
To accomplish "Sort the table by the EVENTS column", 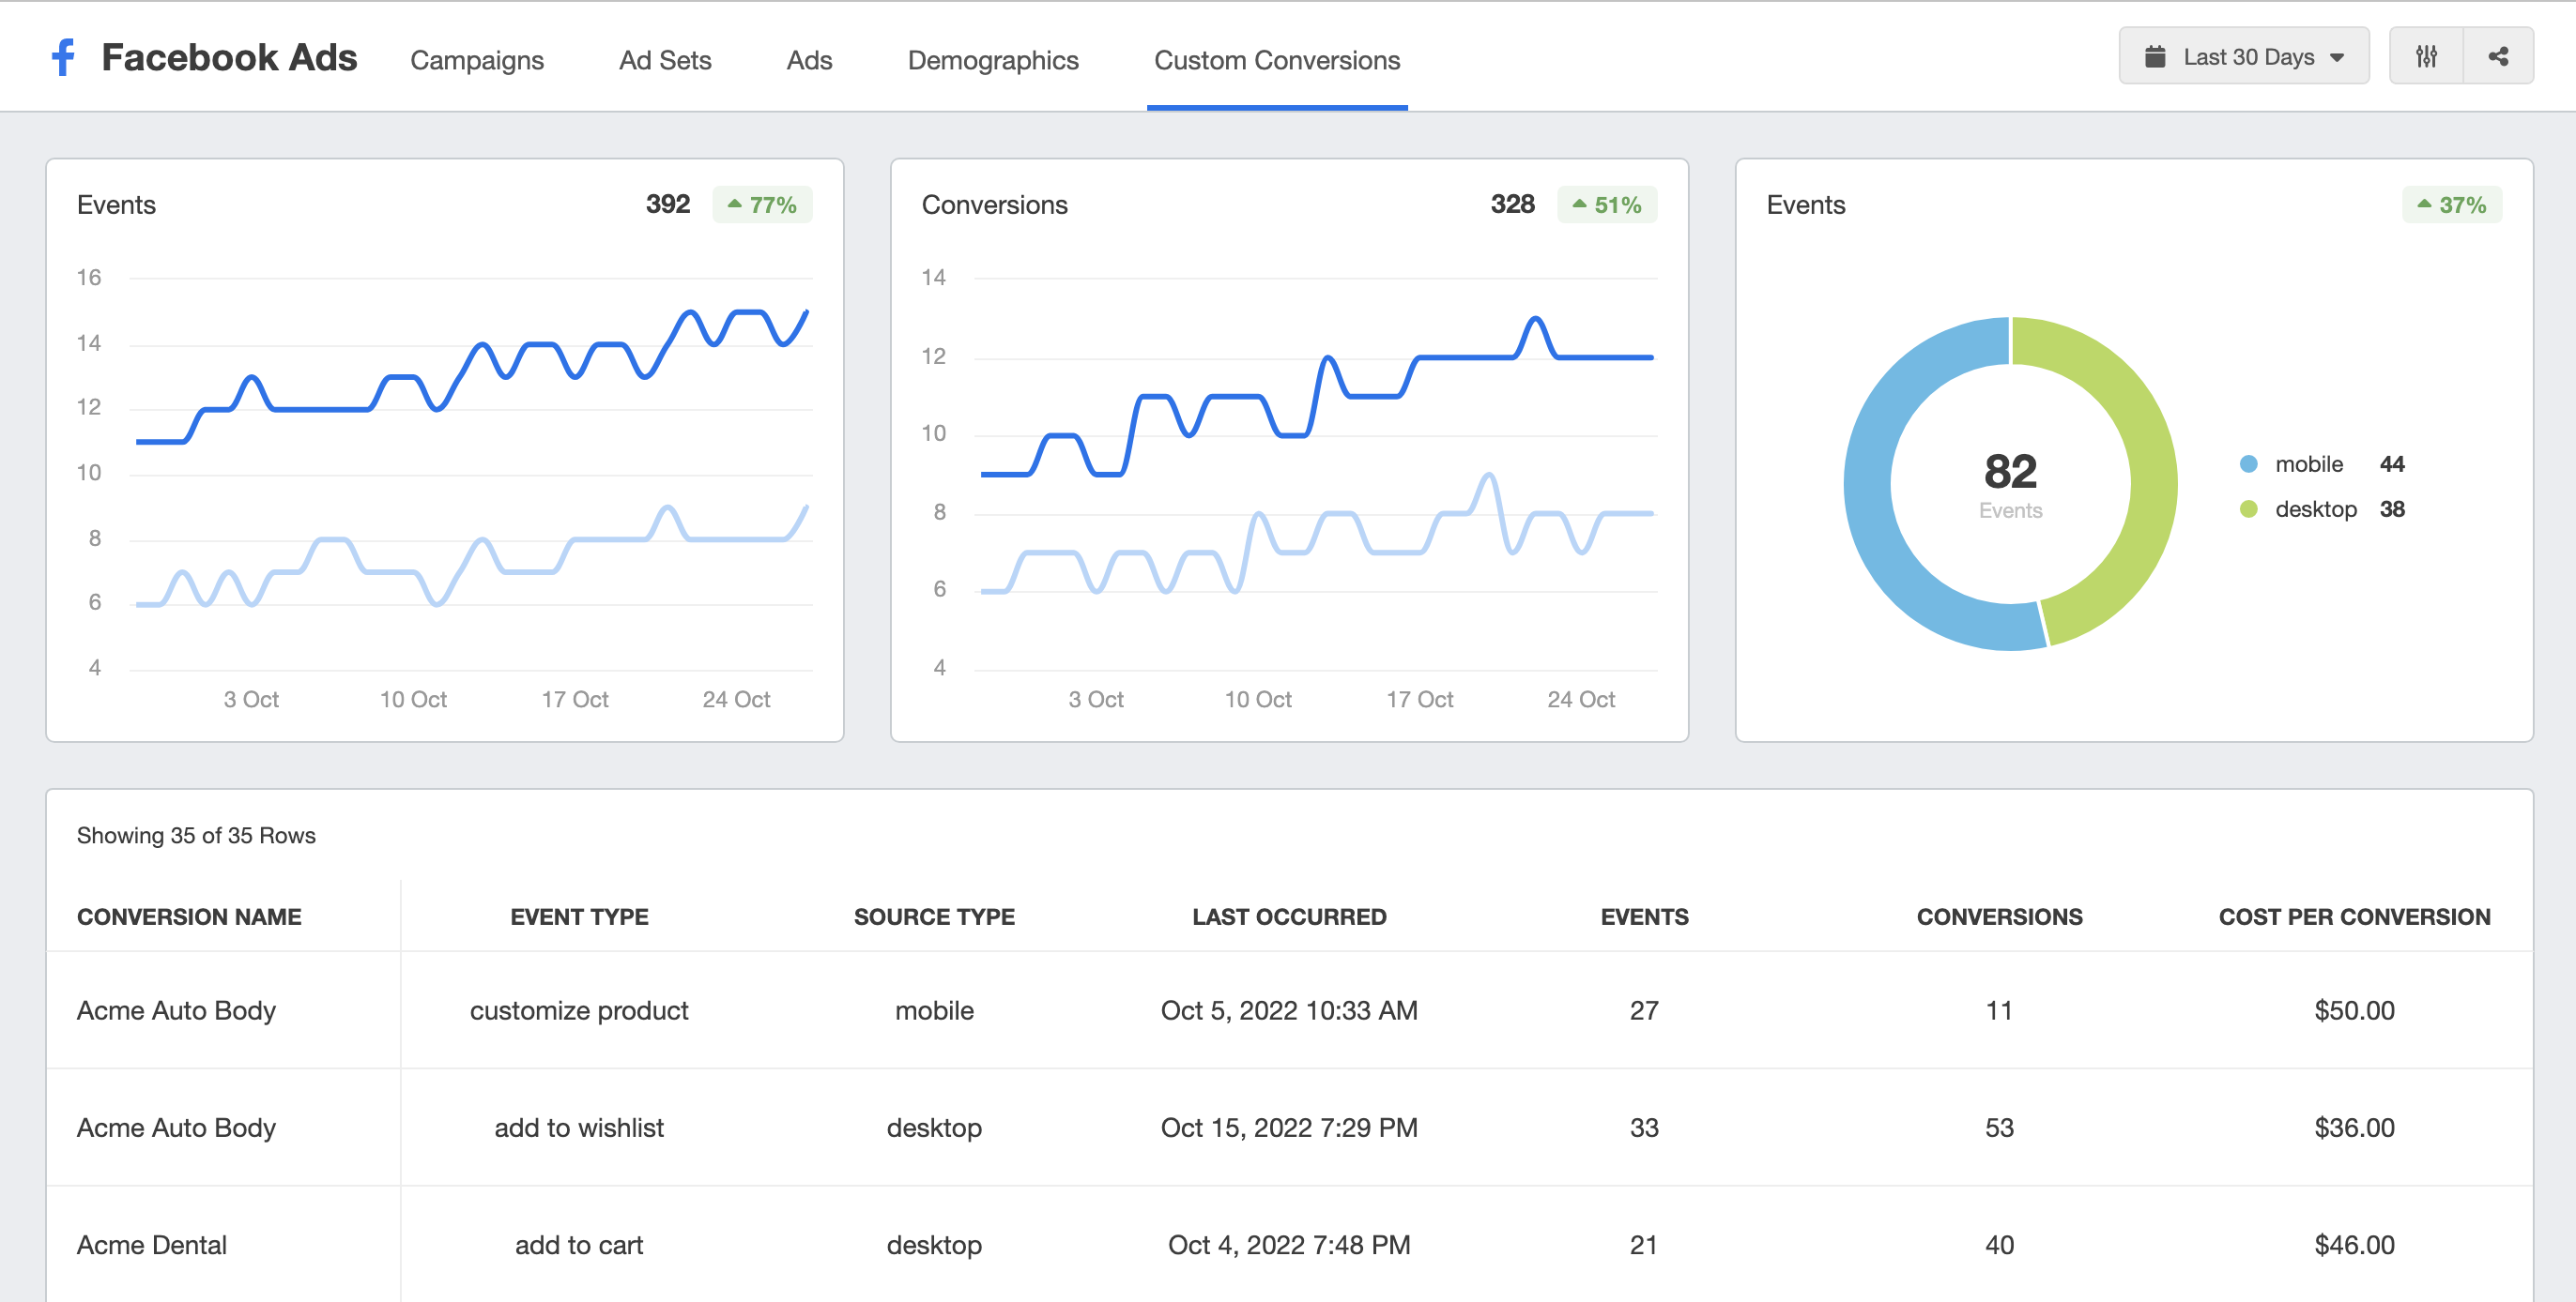I will pos(1644,916).
